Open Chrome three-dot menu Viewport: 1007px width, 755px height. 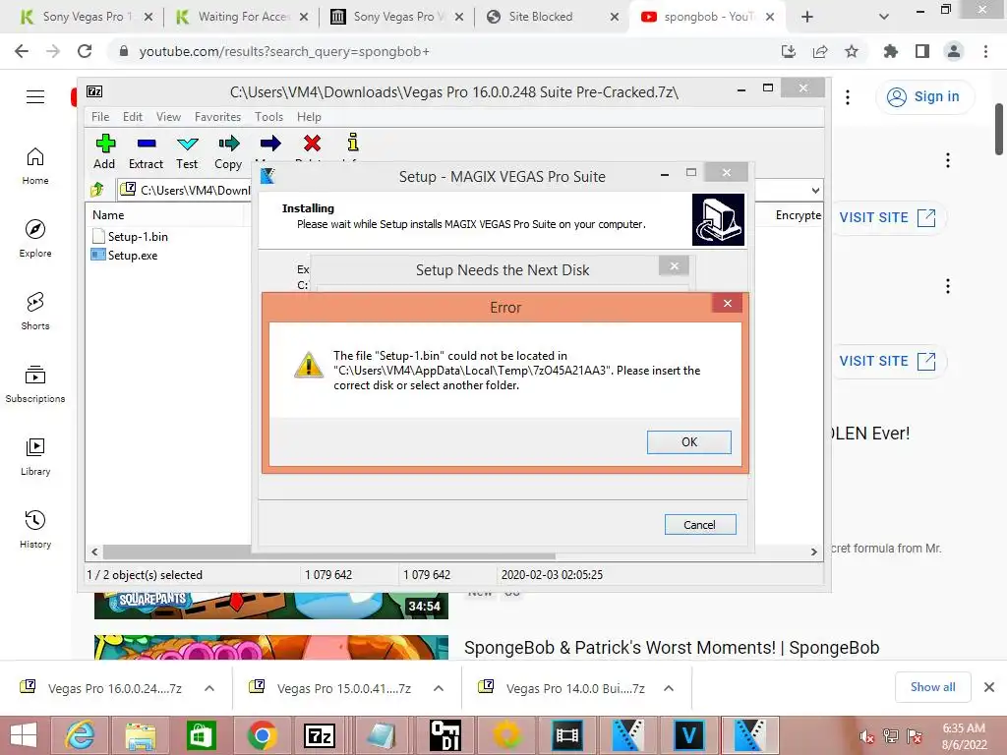[985, 51]
